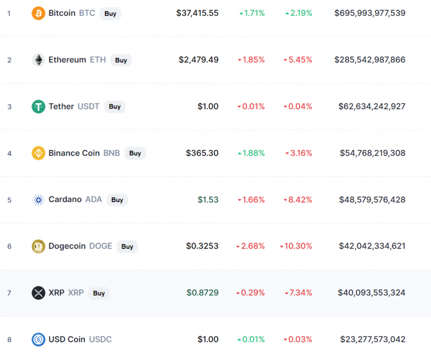The height and width of the screenshot is (352, 431).
Task: Click Dogecoin 2.68% change value
Action: (250, 246)
